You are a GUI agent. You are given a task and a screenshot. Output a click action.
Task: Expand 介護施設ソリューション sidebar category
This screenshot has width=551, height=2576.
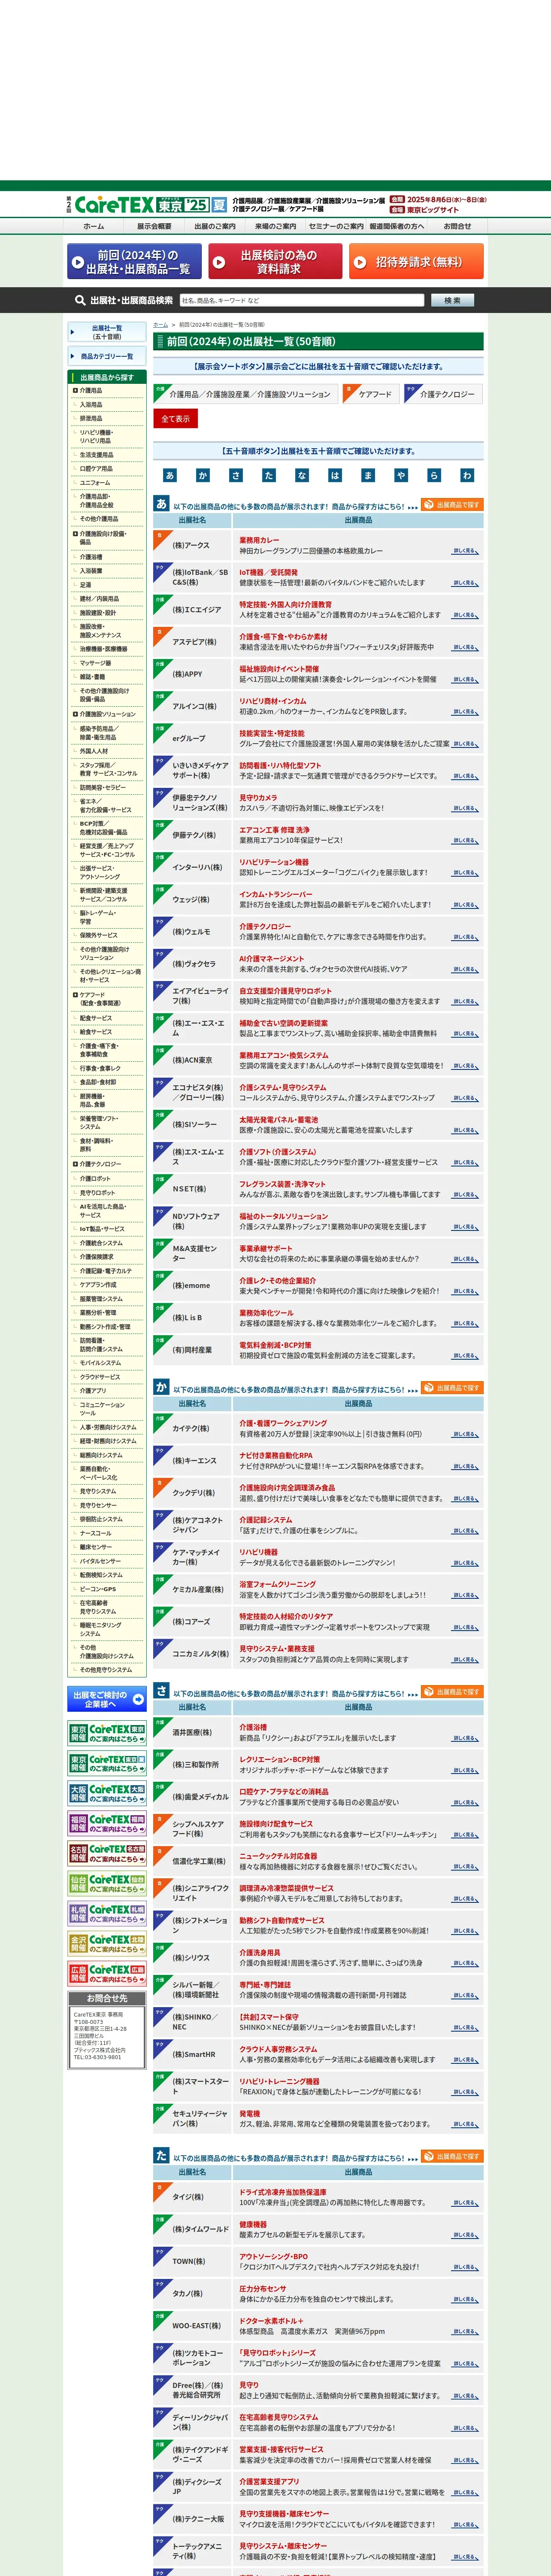coord(107,714)
